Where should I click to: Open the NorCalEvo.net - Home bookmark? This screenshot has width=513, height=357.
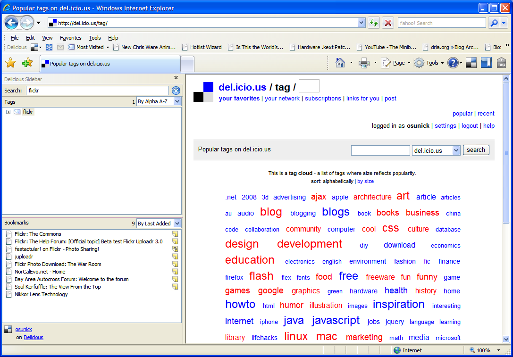click(x=40, y=272)
